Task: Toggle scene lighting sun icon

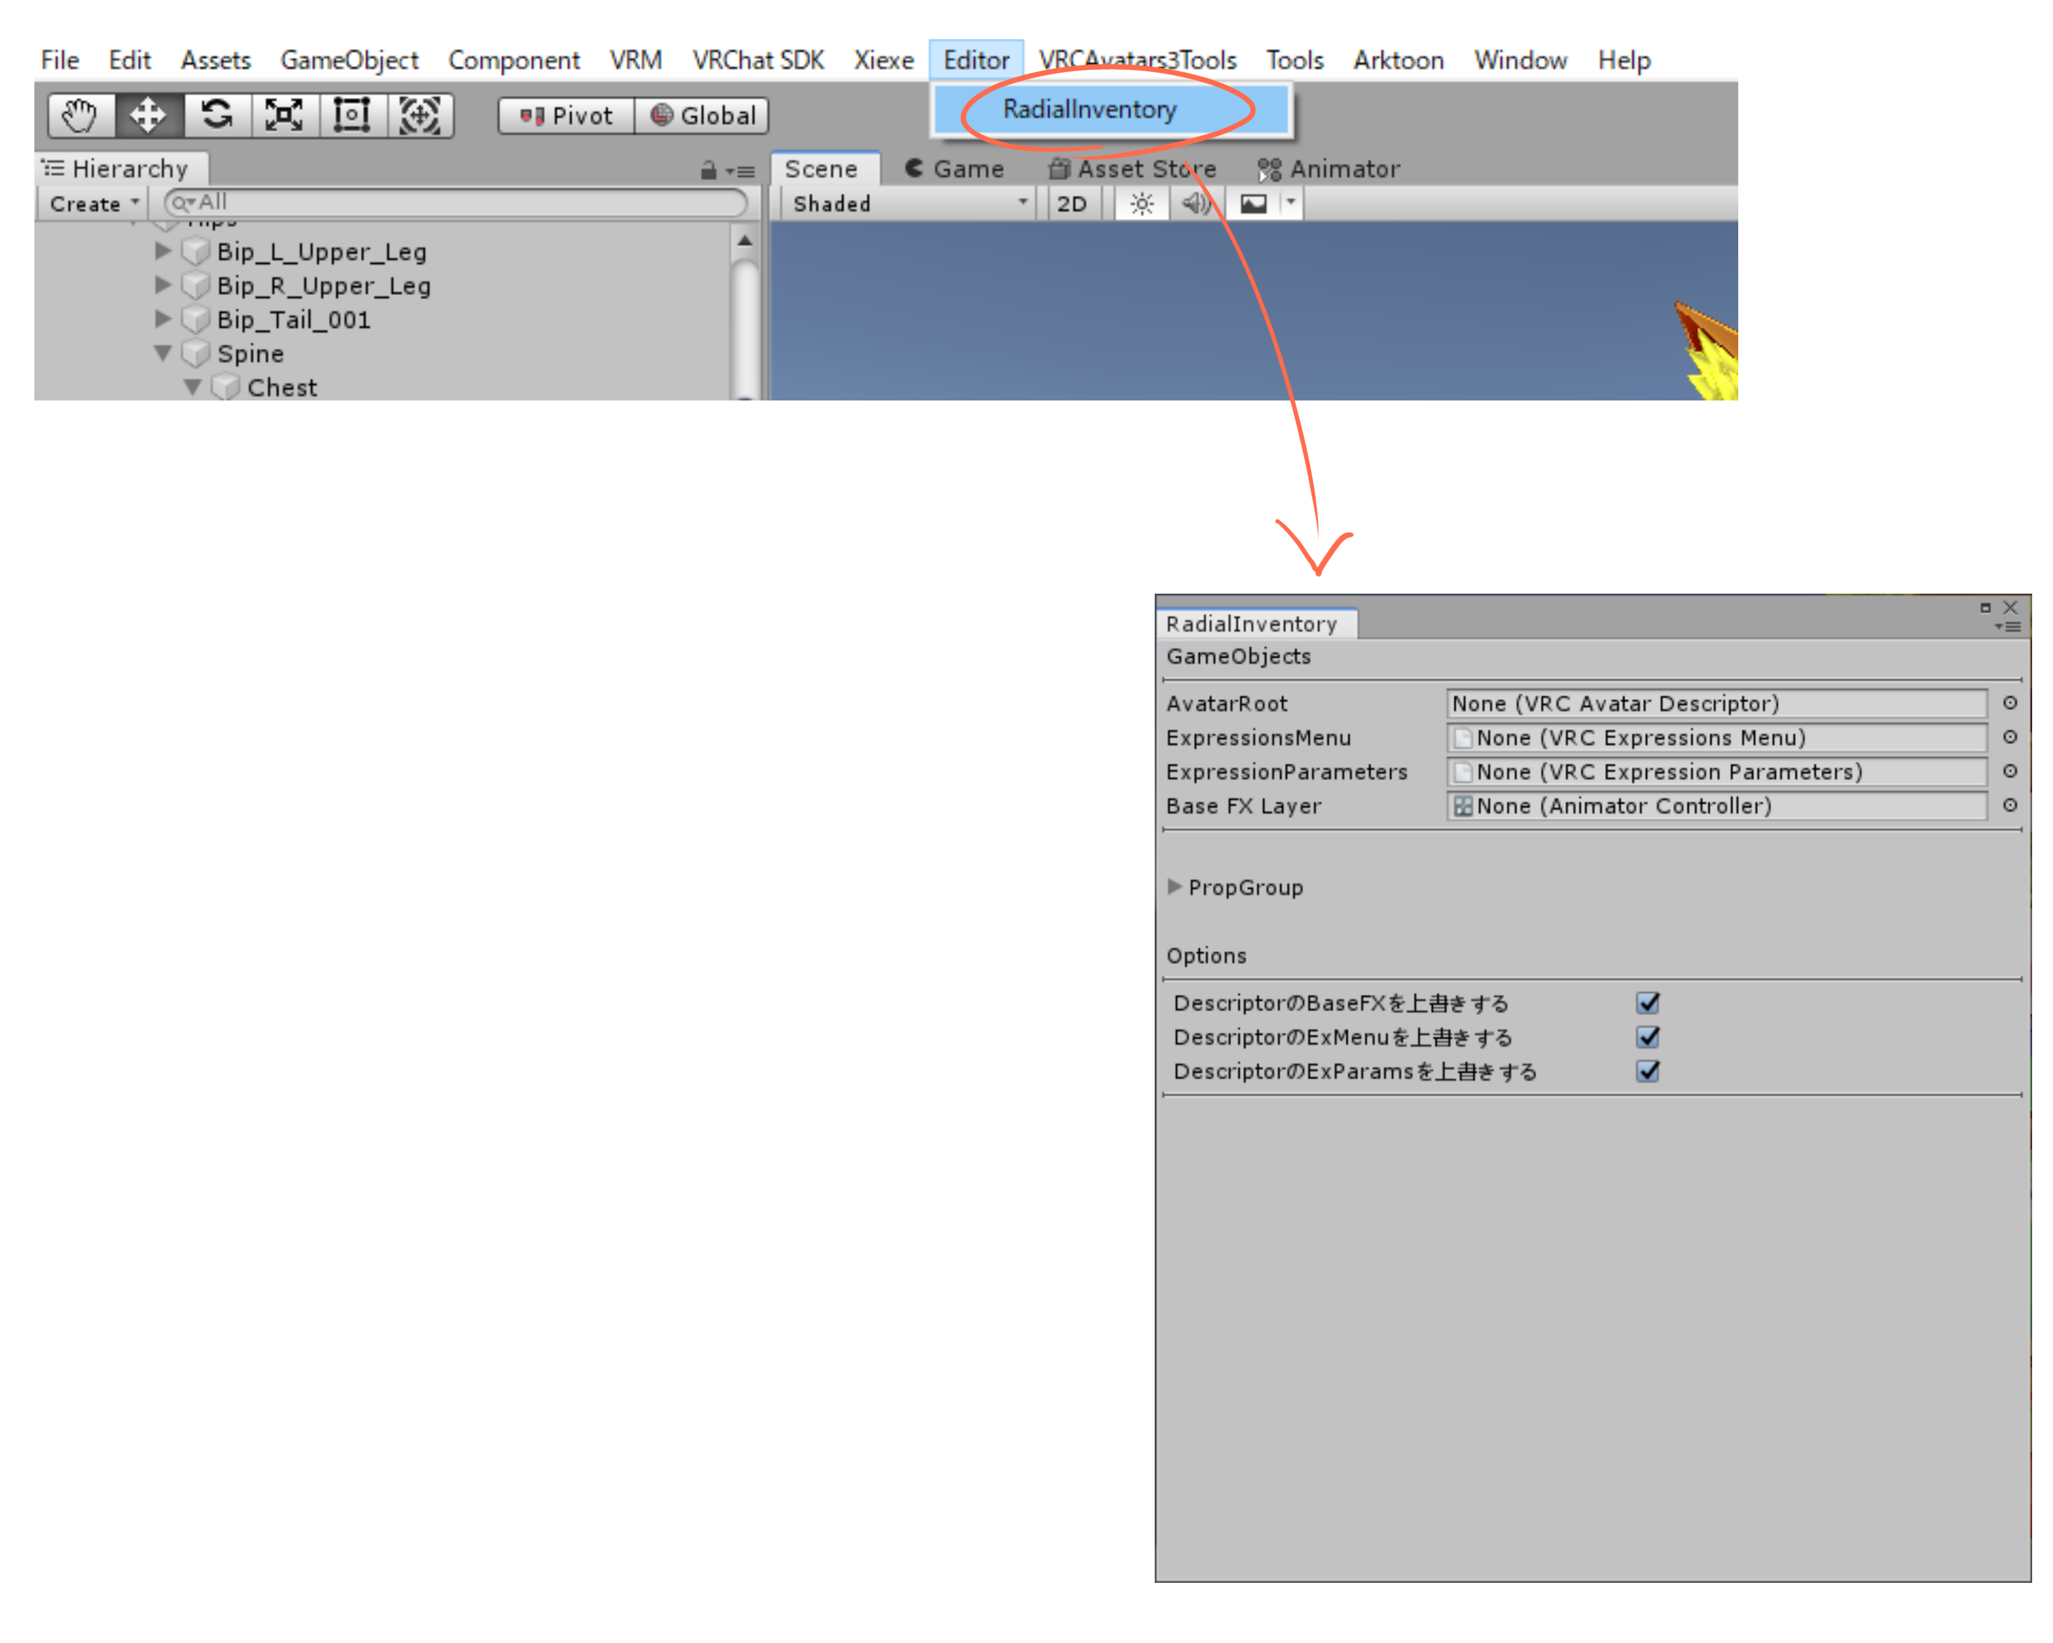Action: 1142,204
